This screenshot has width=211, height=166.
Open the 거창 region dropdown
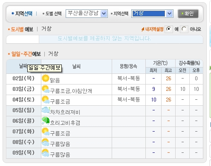pos(152,14)
